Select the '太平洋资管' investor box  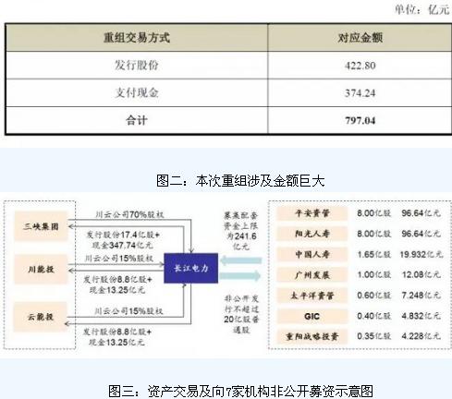[x=312, y=296]
